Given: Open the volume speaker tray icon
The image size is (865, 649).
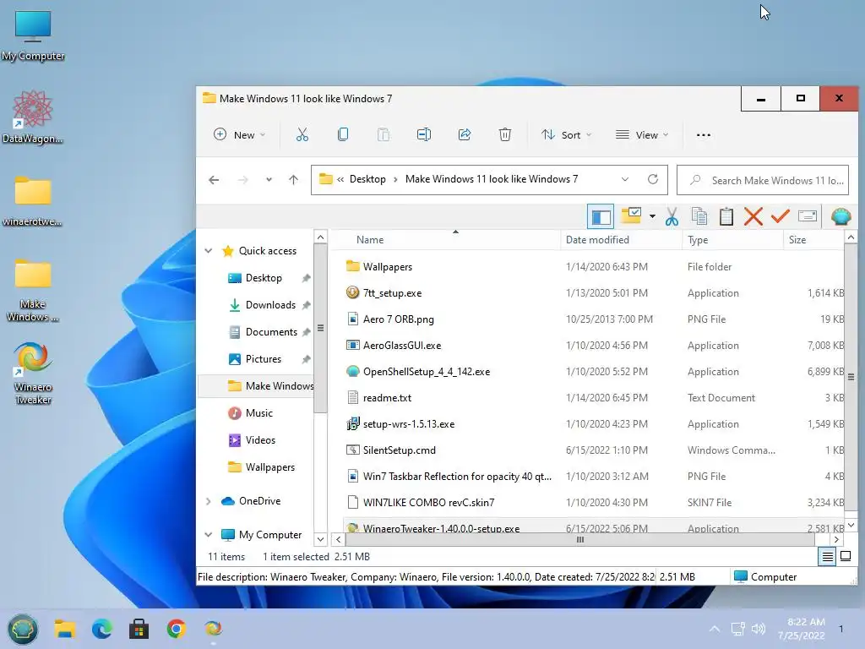Looking at the screenshot, I should tap(759, 629).
